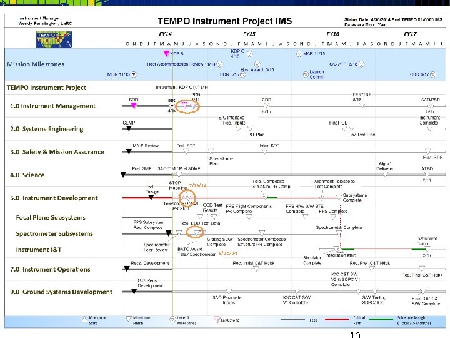Click the 'TEMPO Instrument Project IMS' title
The width and height of the screenshot is (450, 338).
point(225,21)
